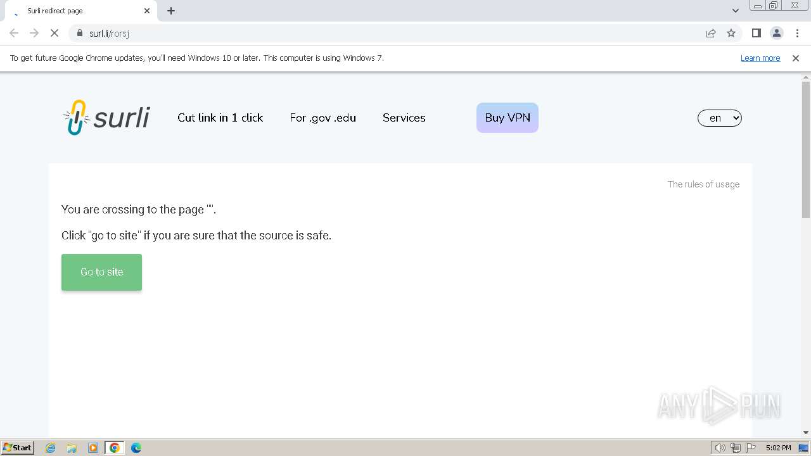811x456 pixels.
Task: Open File Explorer from taskbar
Action: pos(72,448)
